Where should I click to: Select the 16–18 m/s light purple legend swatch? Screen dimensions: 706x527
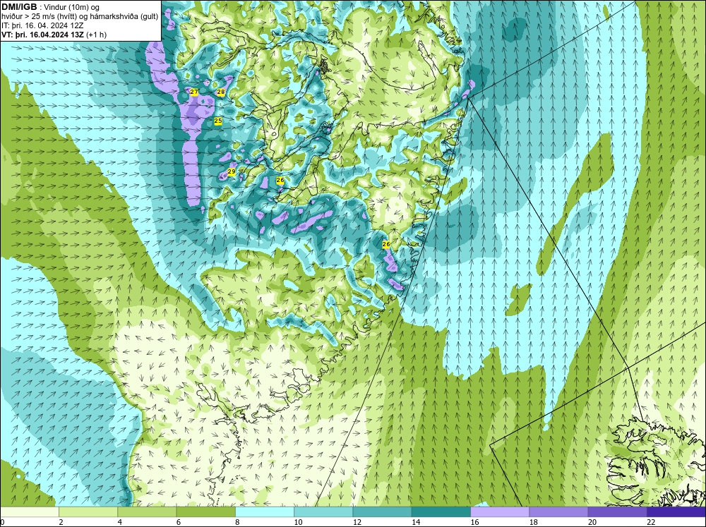tap(500, 512)
